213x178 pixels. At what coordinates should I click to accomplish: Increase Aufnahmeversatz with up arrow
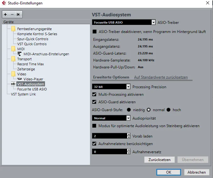[128, 150]
